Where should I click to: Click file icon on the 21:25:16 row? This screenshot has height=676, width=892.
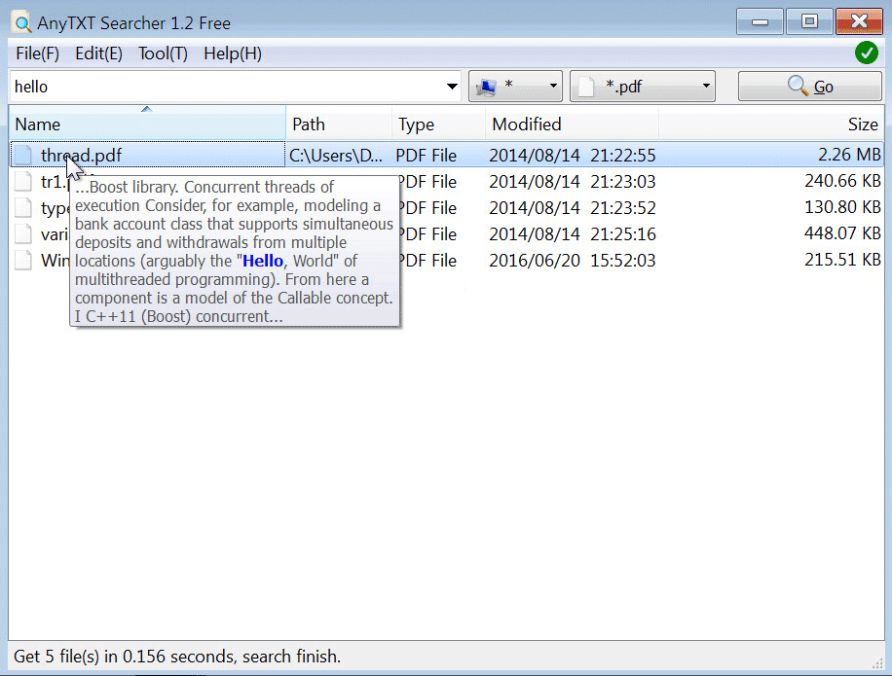point(23,233)
